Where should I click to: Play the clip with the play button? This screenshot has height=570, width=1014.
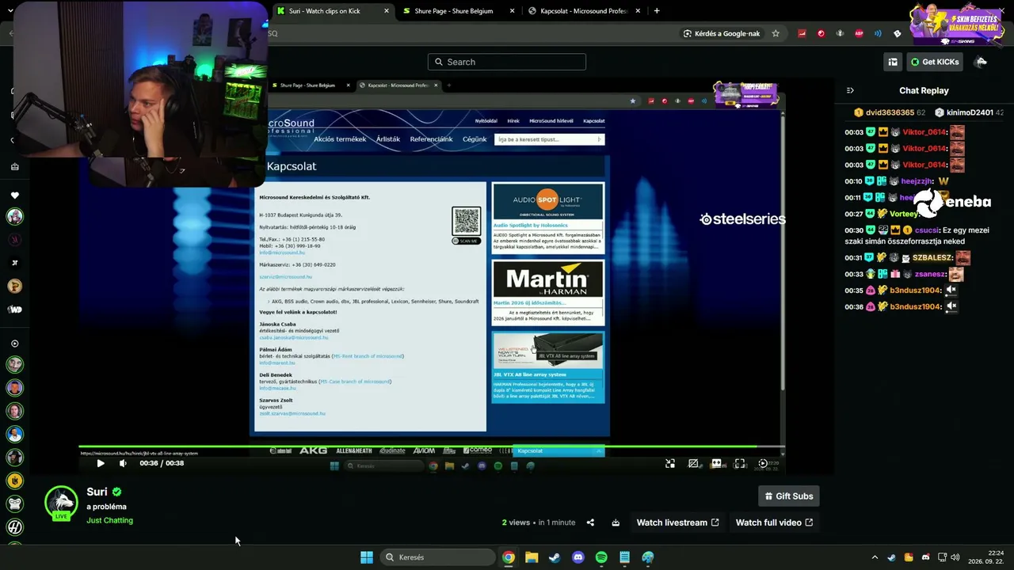point(101,463)
